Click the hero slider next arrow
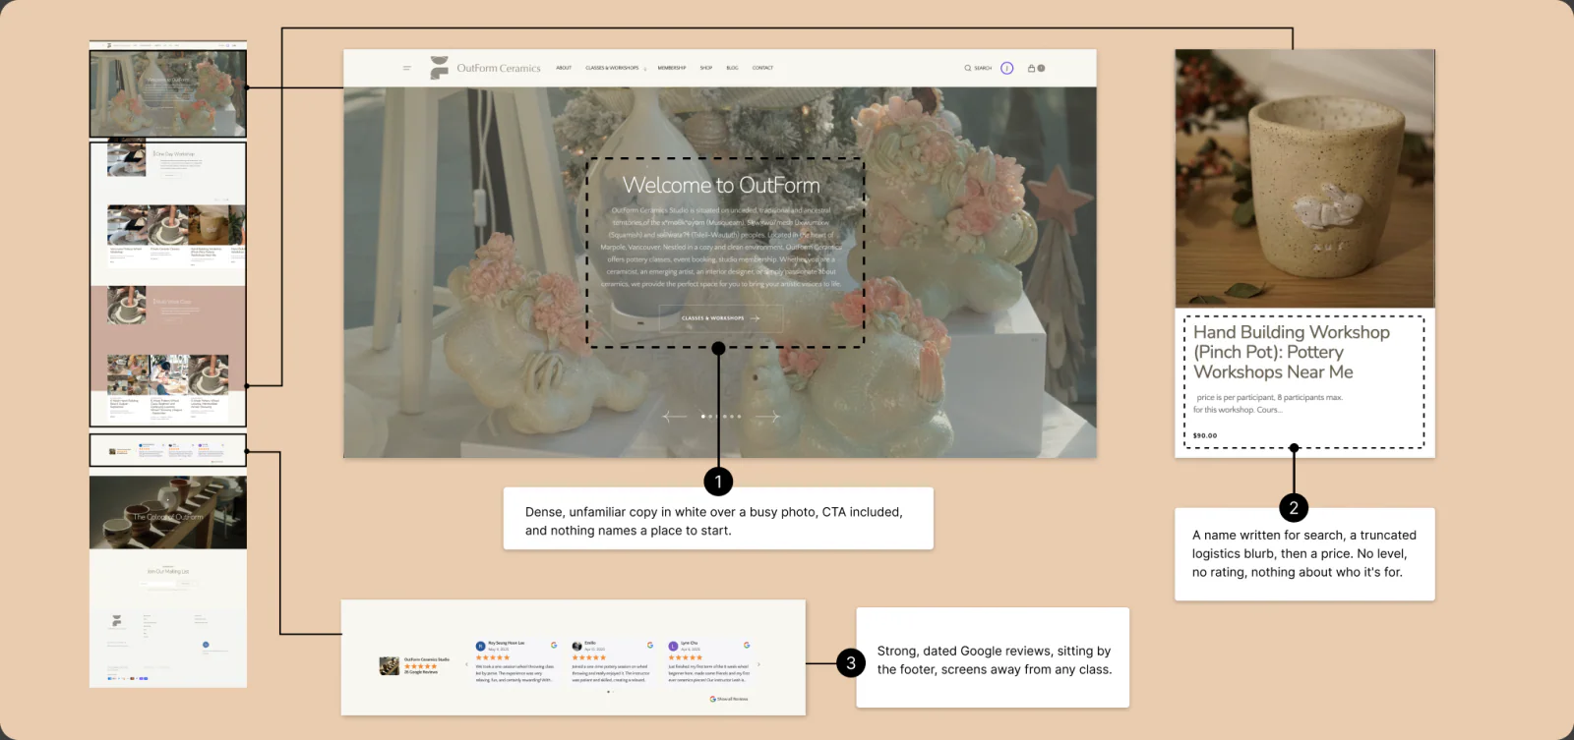The height and width of the screenshot is (740, 1574). pos(767,417)
